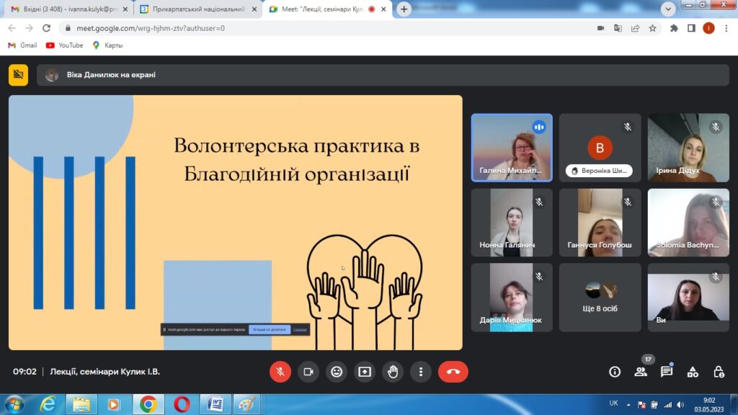738x415 pixels.
Task: Expand the Chrome tab search dropdown
Action: [668, 9]
